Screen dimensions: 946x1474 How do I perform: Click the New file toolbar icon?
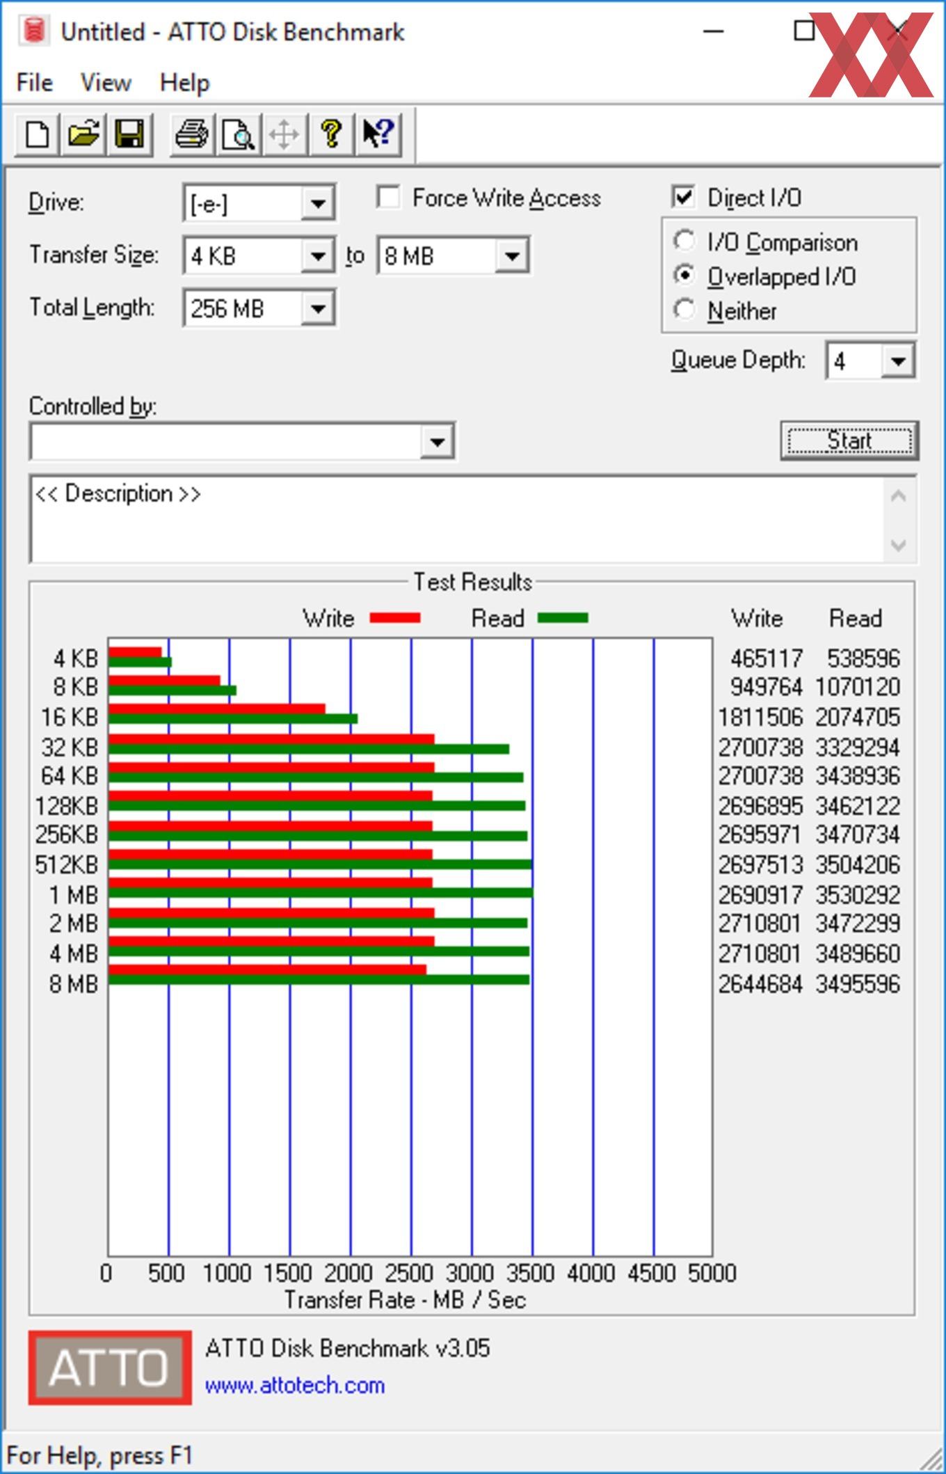point(38,134)
